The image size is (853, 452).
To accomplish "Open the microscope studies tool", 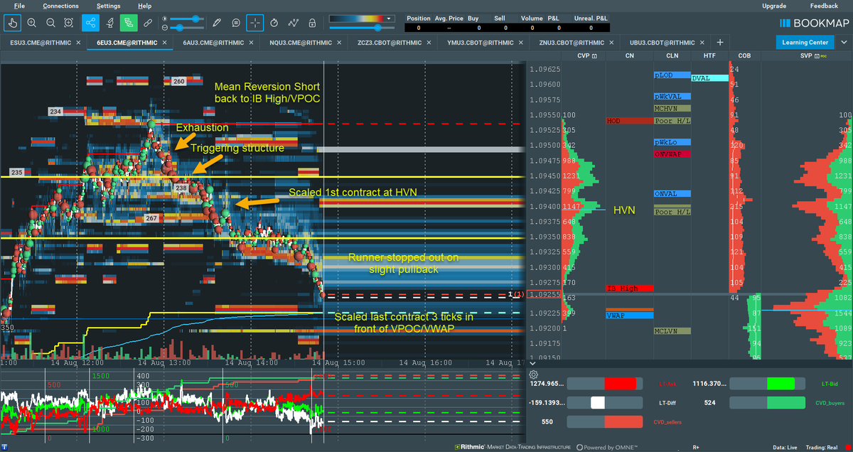I will tap(110, 23).
